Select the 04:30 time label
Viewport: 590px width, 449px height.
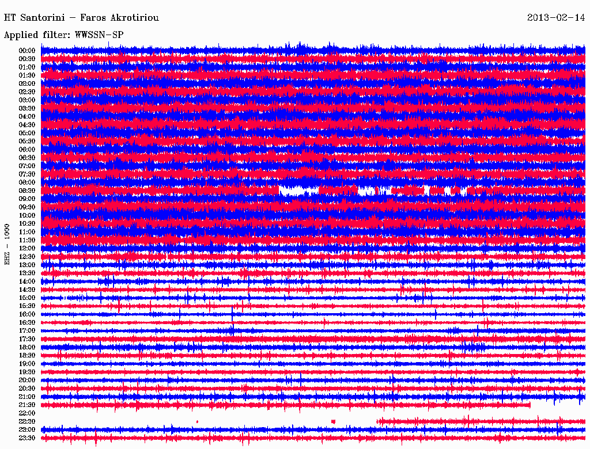pyautogui.click(x=27, y=125)
